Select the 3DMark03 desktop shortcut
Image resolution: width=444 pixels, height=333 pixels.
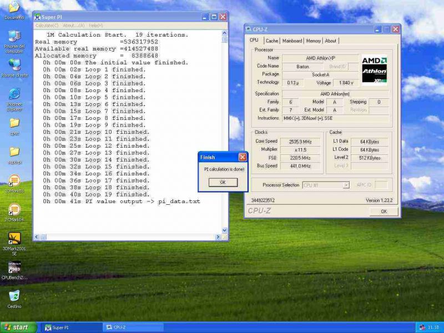click(x=14, y=184)
